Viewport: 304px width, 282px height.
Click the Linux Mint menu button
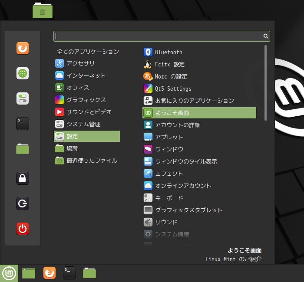9,273
